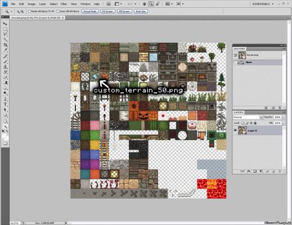Open the Image menu
The height and width of the screenshot is (225, 292).
32,4
